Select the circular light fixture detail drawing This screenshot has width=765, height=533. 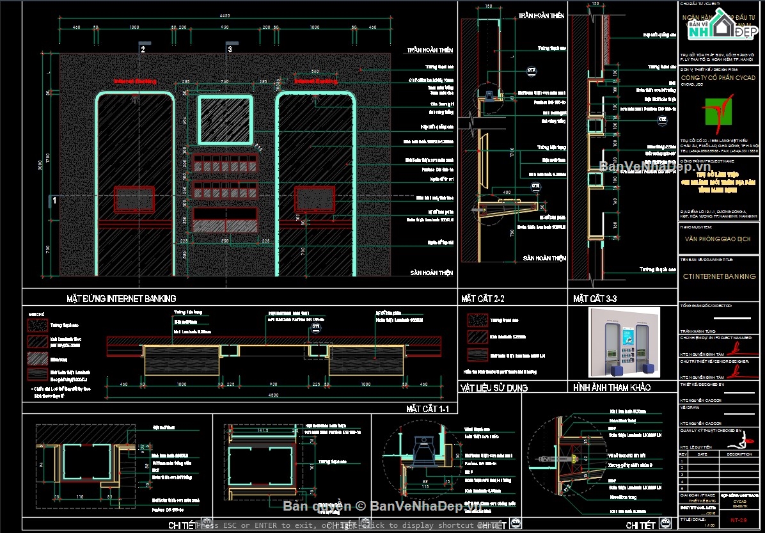click(x=422, y=452)
